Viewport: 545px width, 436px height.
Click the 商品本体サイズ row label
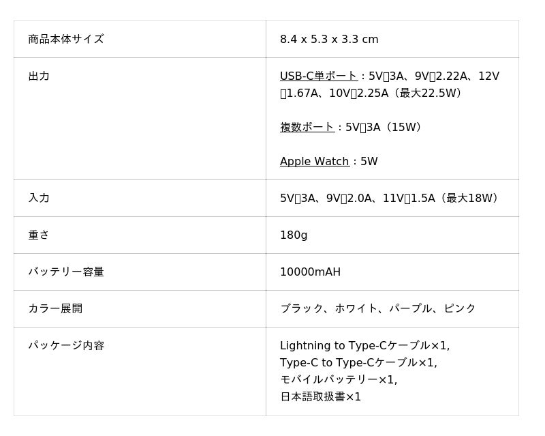click(x=65, y=39)
